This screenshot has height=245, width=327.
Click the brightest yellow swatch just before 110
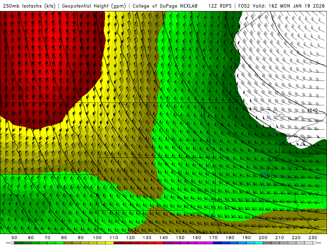[110, 243]
